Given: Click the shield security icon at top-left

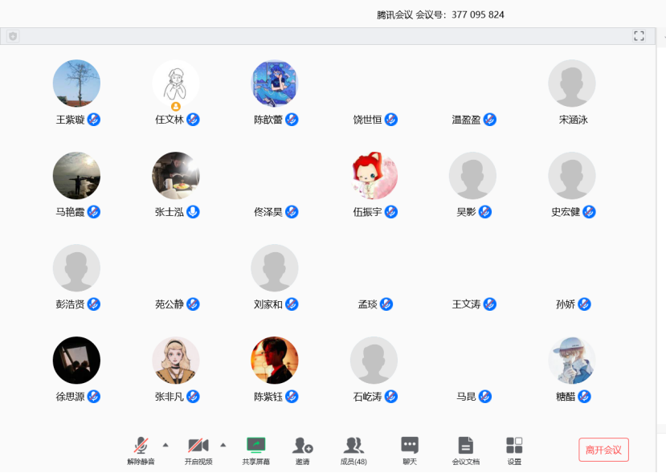Looking at the screenshot, I should (x=13, y=36).
